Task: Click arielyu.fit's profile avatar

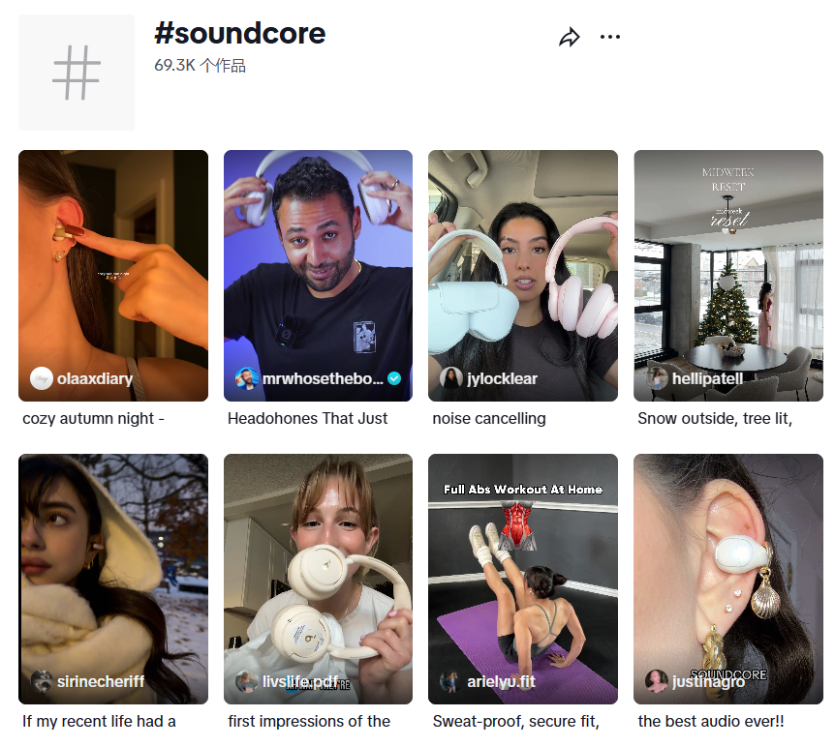Action: tap(451, 681)
